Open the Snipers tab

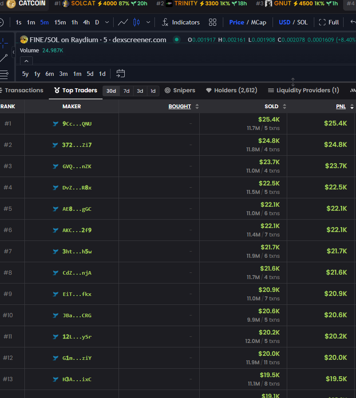click(x=180, y=91)
